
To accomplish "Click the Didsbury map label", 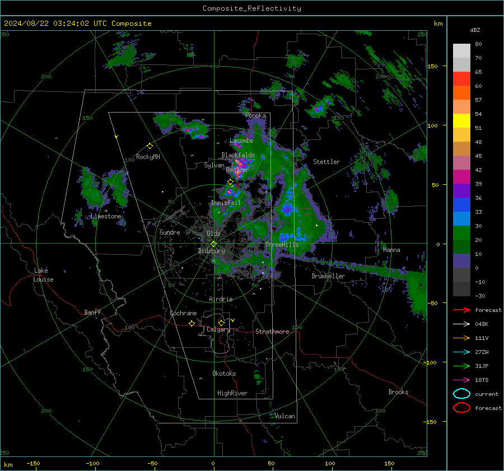I will [212, 251].
